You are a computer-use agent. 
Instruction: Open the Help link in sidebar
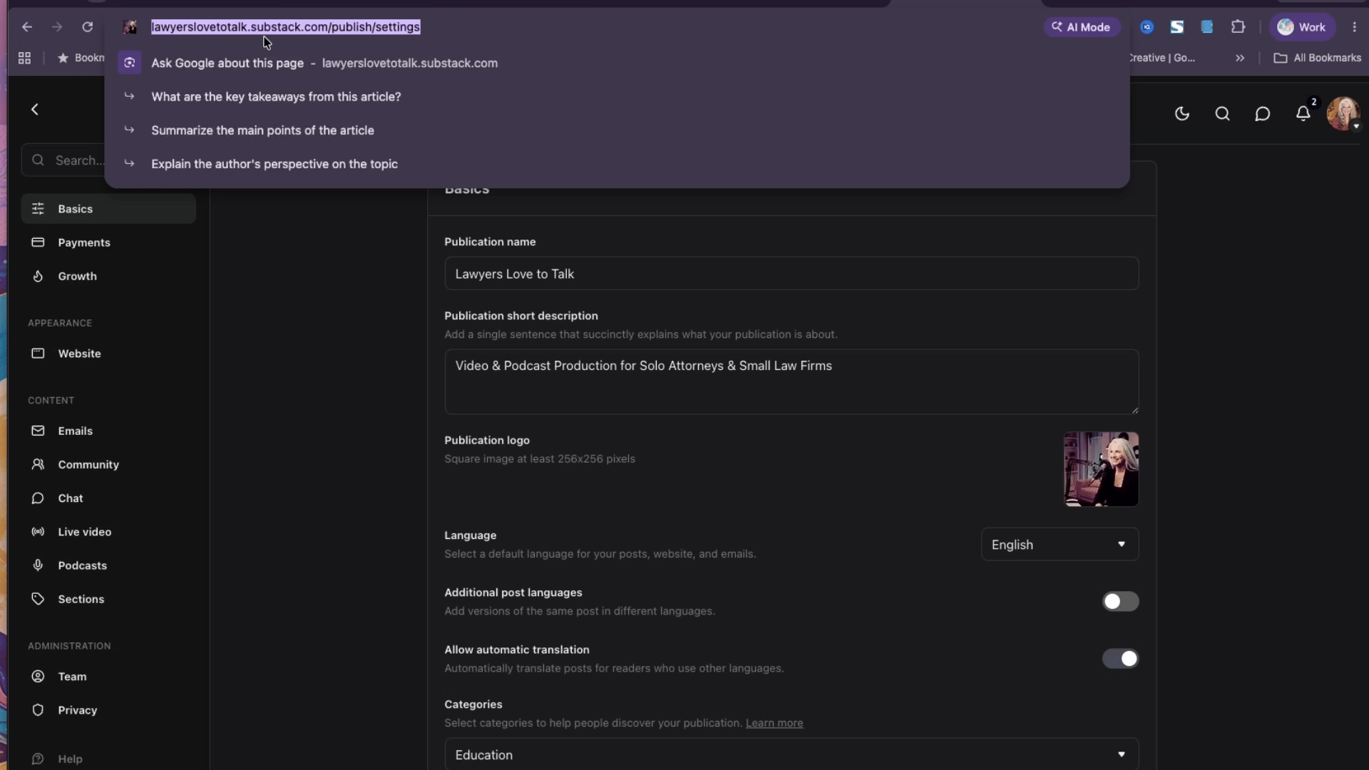coord(108,759)
